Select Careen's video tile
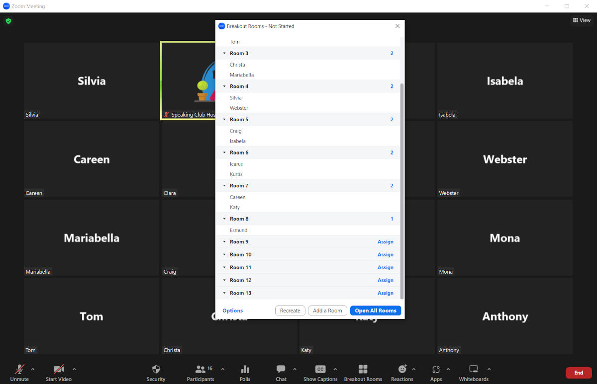The image size is (597, 384). tap(92, 159)
